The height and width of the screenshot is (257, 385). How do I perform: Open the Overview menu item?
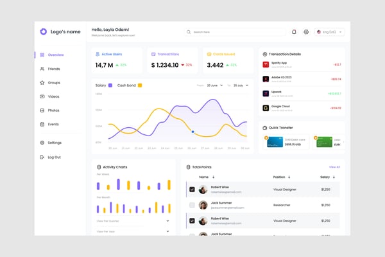pyautogui.click(x=56, y=55)
